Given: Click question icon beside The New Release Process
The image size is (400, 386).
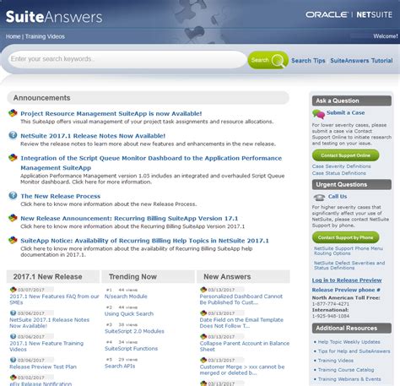Looking at the screenshot, I should pos(13,195).
